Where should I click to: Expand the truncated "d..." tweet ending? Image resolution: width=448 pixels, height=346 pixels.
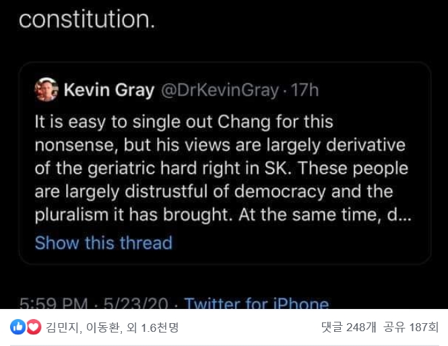pos(402,217)
